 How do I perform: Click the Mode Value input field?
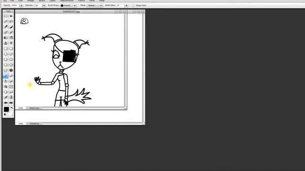pos(121,6)
